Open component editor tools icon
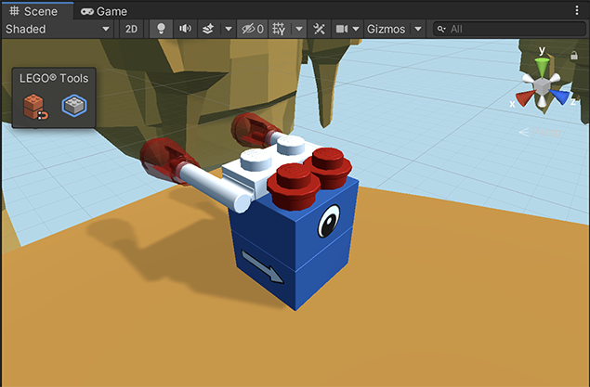This screenshot has width=590, height=387. coord(319,29)
